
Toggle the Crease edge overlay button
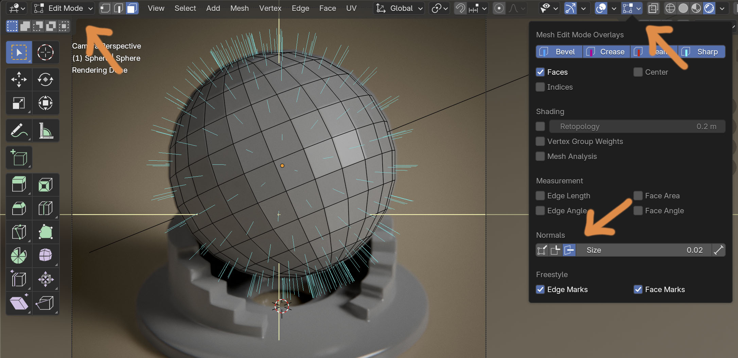click(x=606, y=52)
